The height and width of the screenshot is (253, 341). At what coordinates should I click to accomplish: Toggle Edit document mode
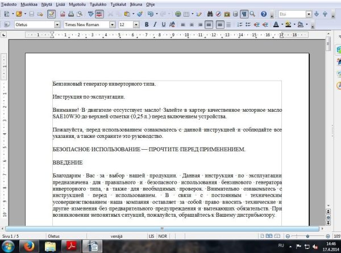coord(51,14)
